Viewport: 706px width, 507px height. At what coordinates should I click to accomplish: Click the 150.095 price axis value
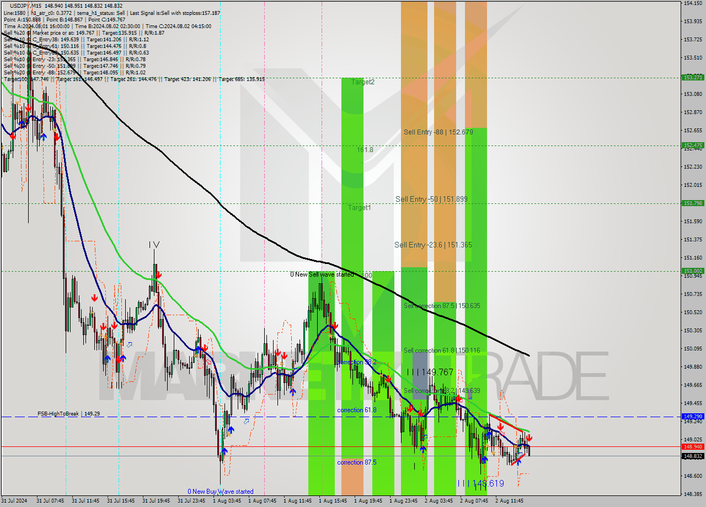693,348
